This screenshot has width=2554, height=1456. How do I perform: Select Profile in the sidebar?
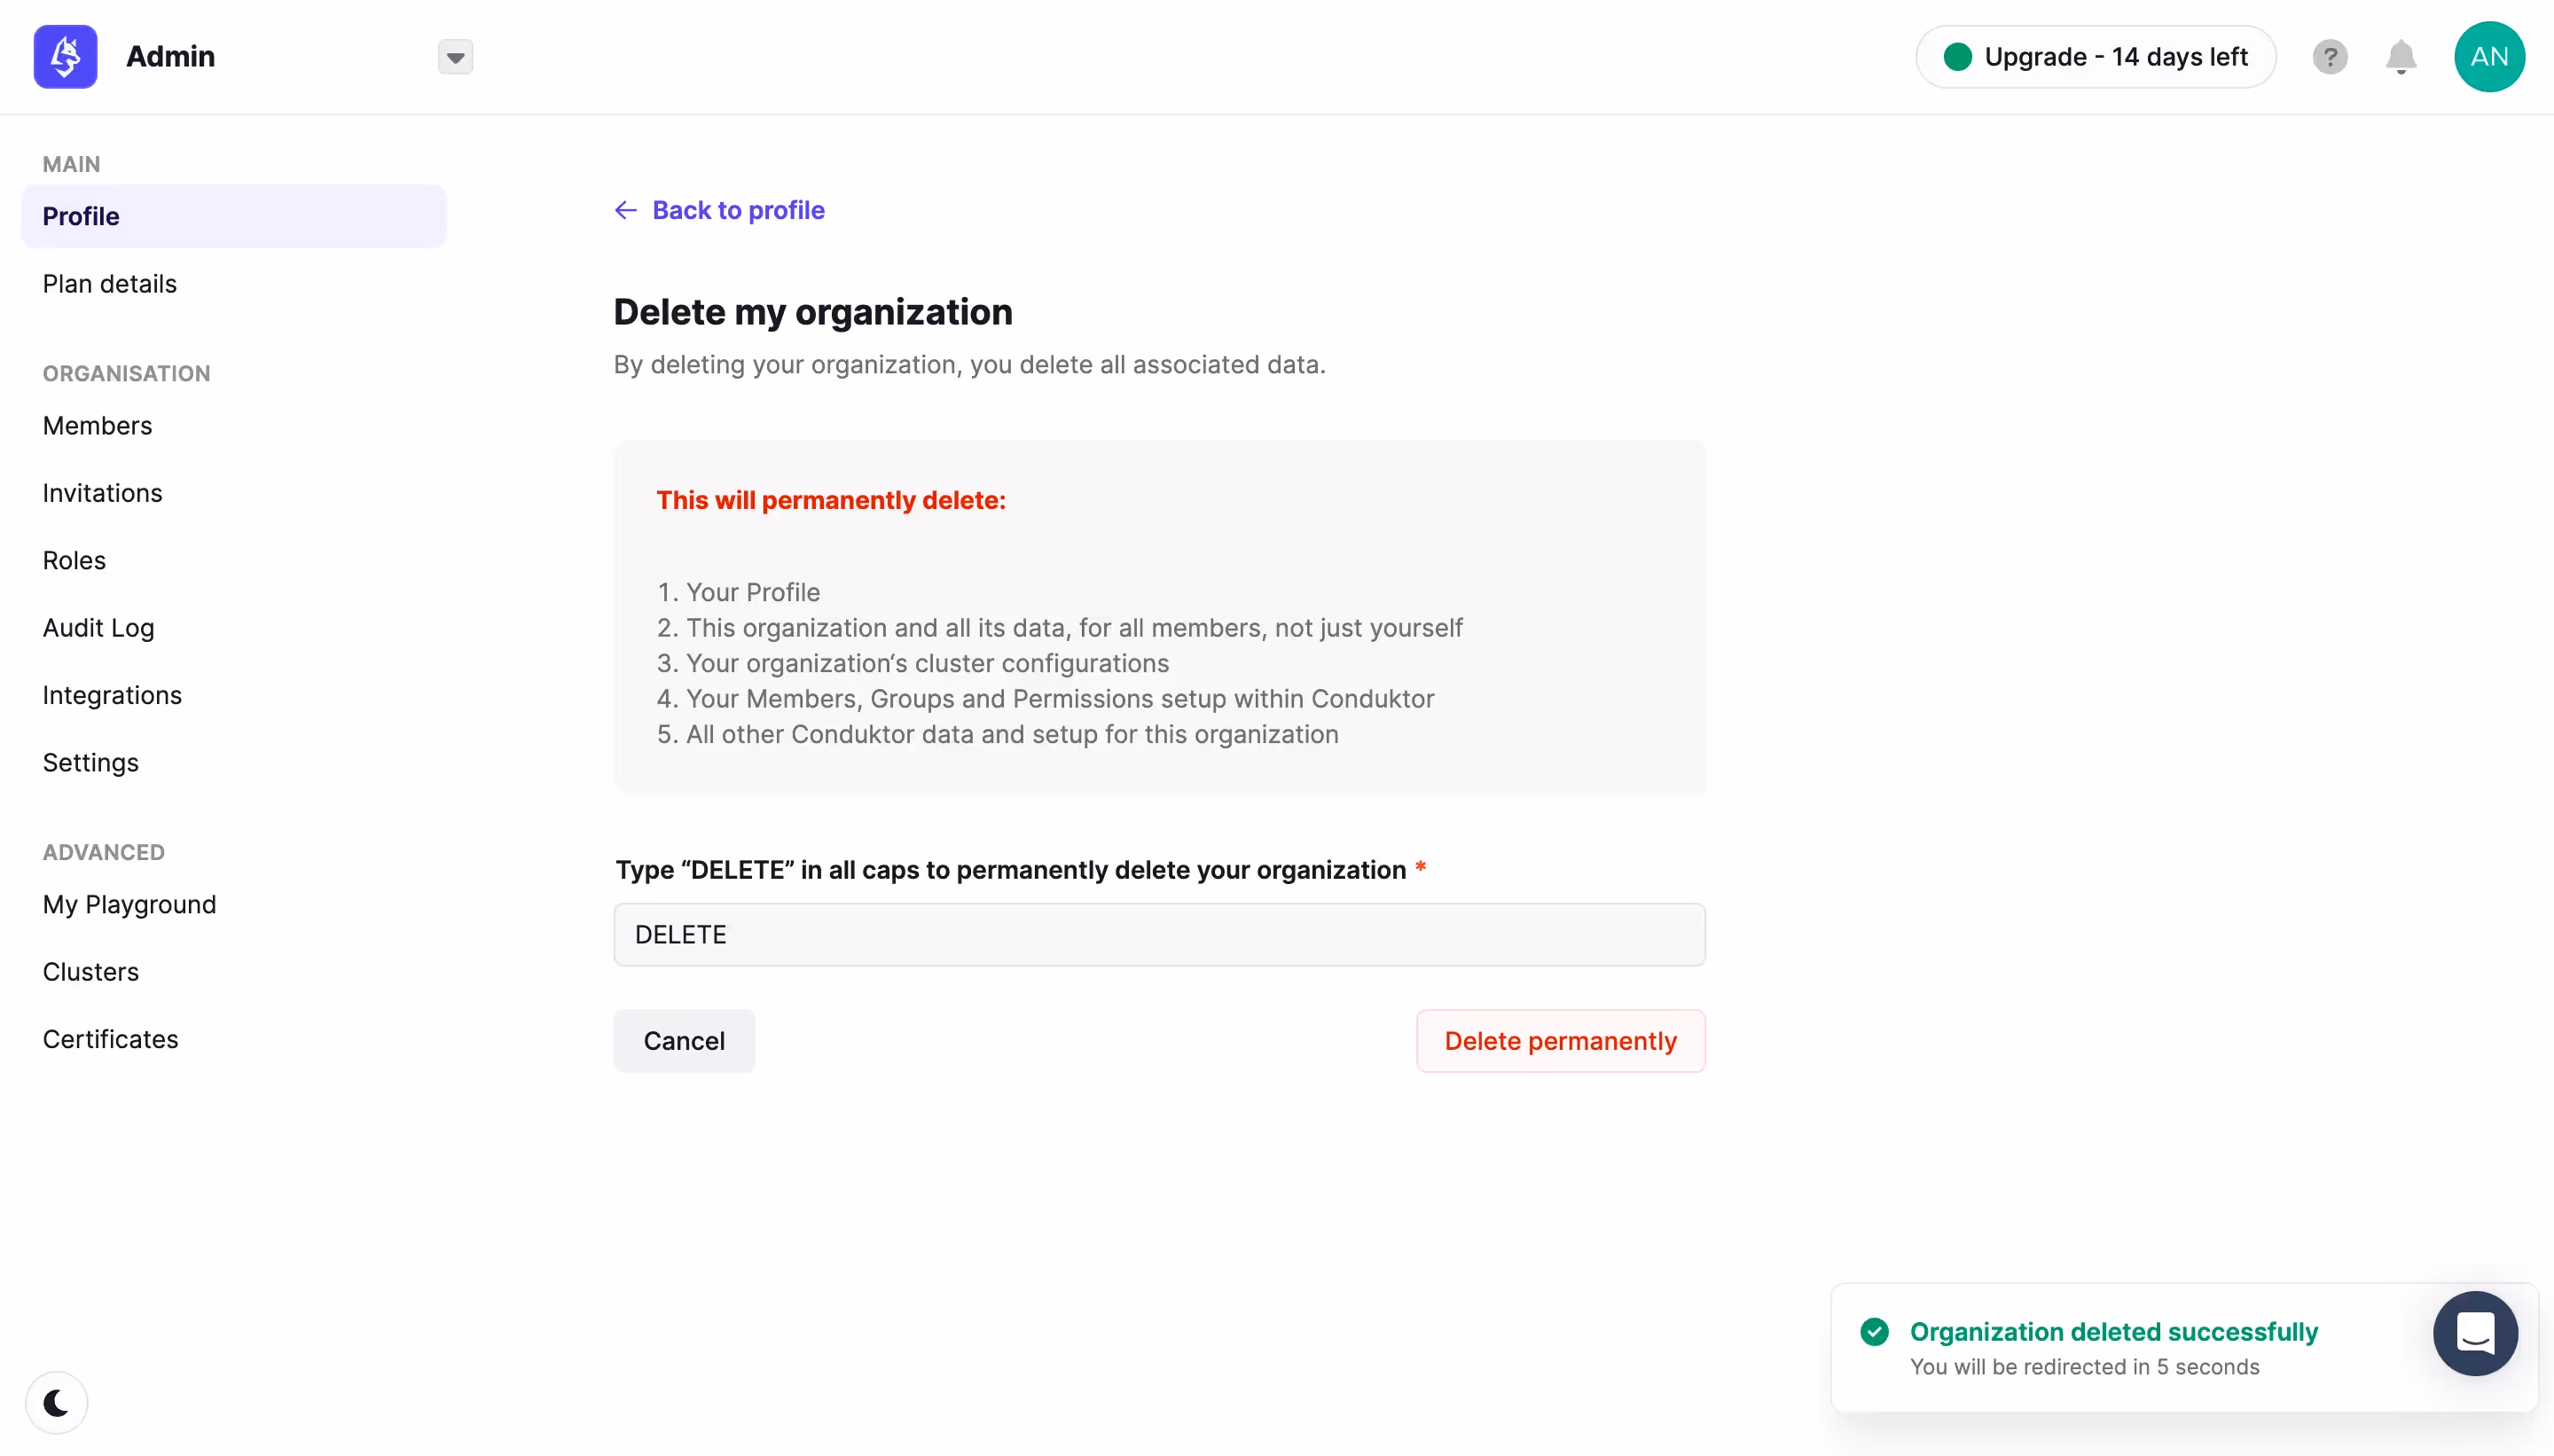click(81, 216)
